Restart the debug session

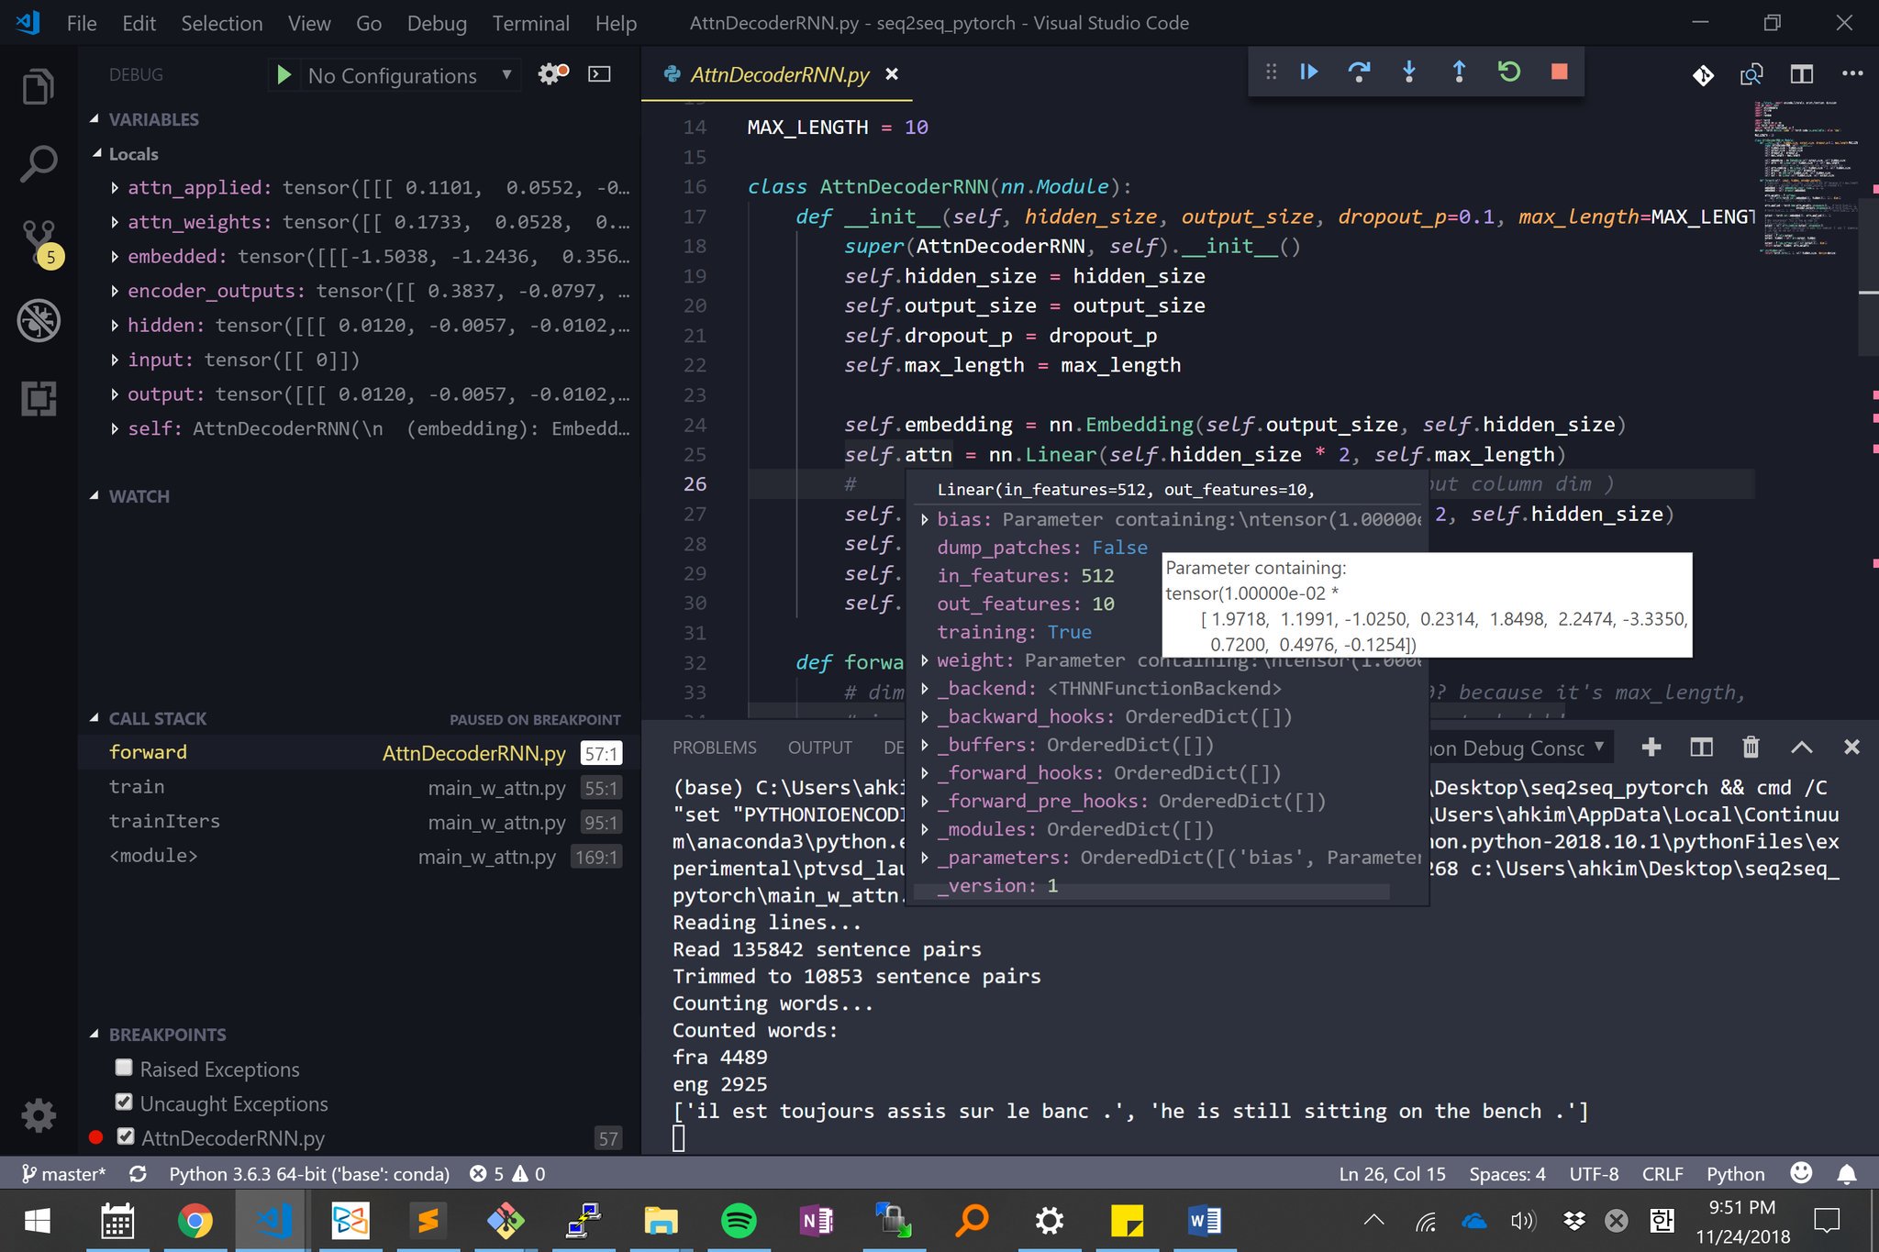[x=1509, y=72]
